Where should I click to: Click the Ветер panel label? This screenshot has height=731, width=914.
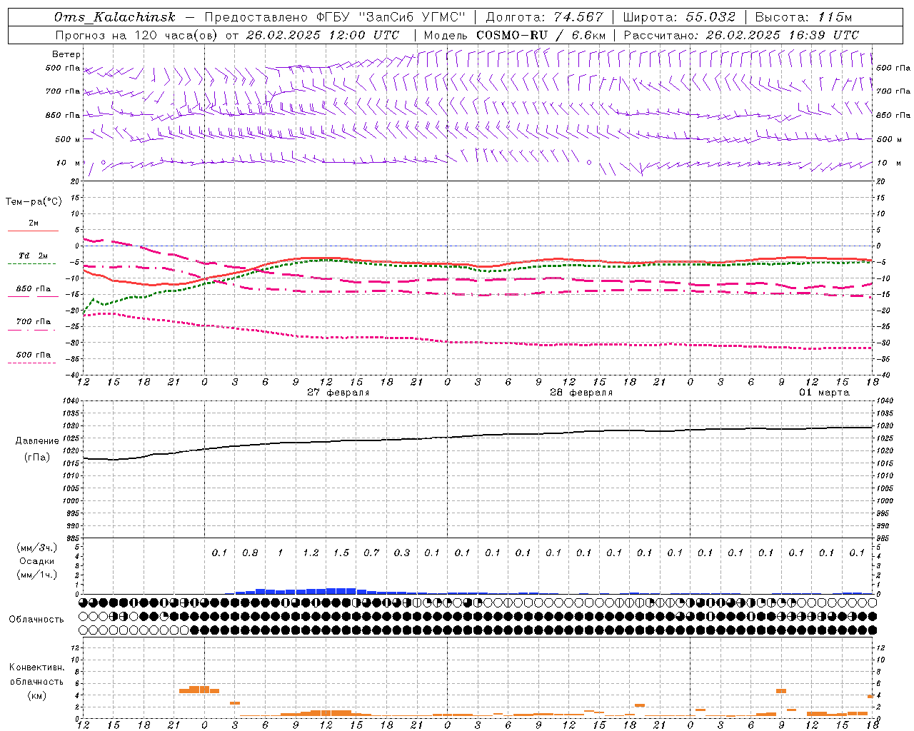(x=66, y=54)
